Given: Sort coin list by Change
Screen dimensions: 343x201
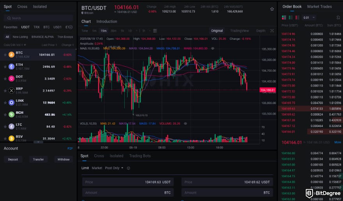Looking at the screenshot, I should coord(67,45).
